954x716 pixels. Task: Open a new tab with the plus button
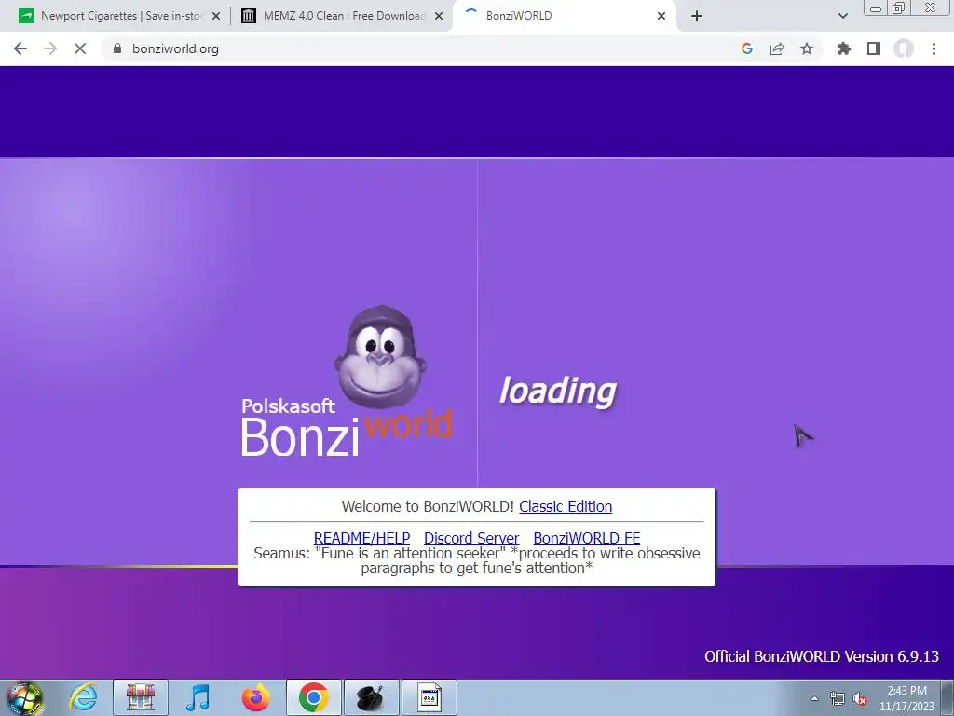tap(697, 16)
